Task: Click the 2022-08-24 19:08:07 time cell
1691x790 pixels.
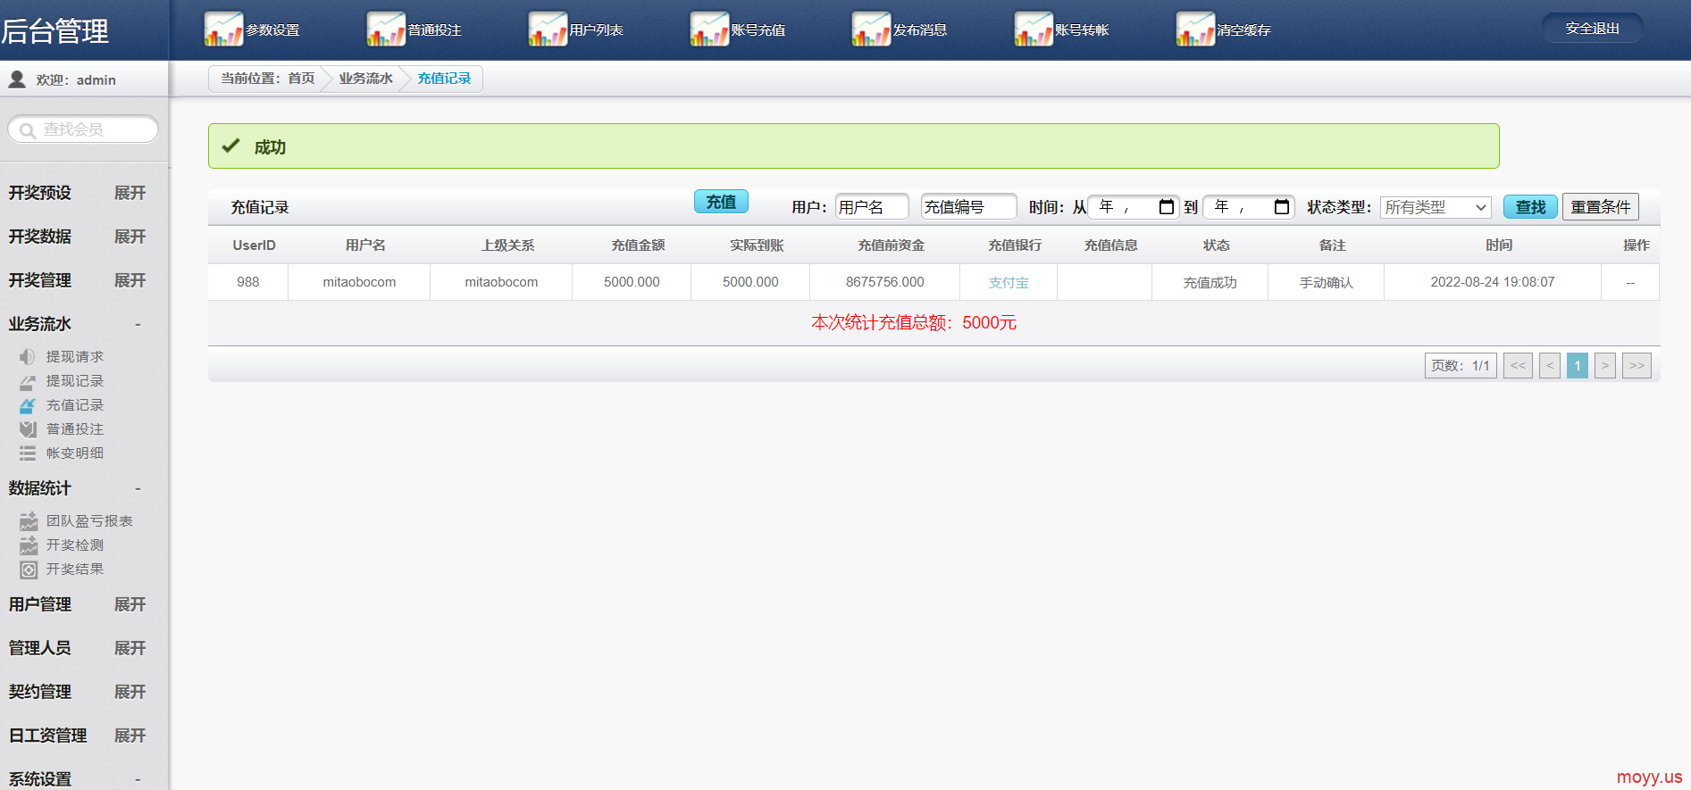Action: click(x=1493, y=282)
